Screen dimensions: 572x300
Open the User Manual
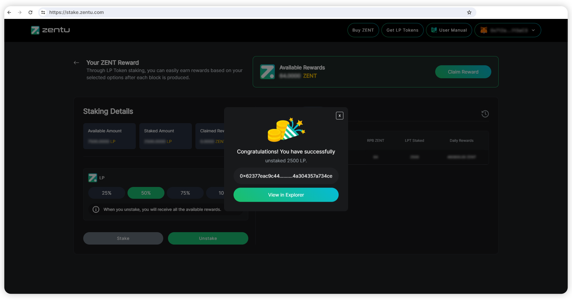449,30
